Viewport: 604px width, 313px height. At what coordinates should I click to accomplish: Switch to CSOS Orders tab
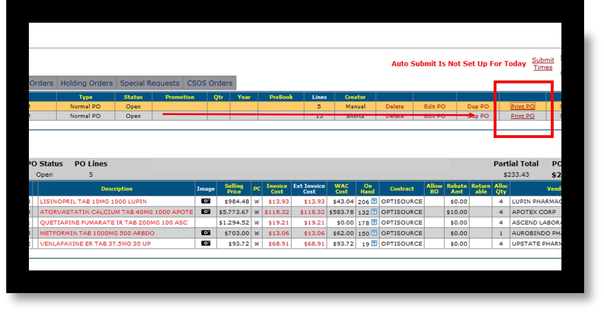coord(210,83)
